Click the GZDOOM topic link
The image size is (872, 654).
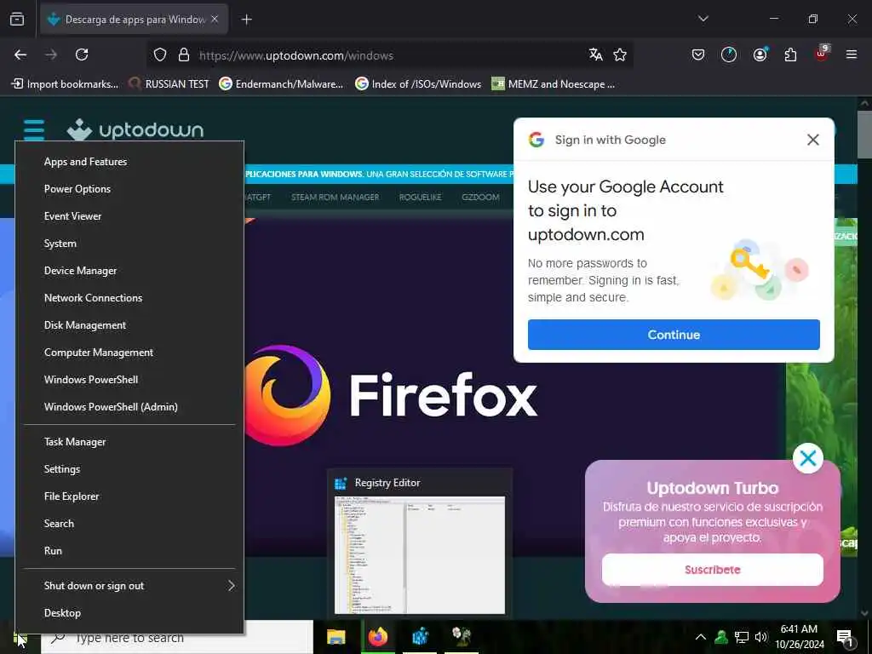click(480, 198)
